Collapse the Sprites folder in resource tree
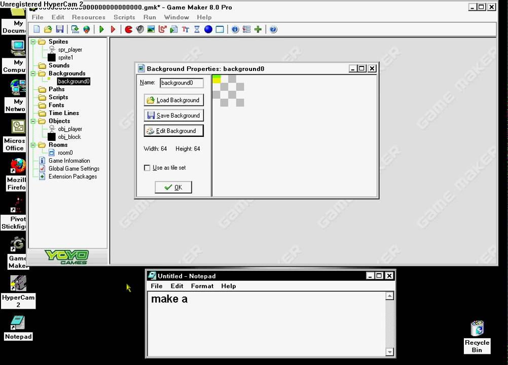Screen dimensions: 508x365 tap(33, 42)
